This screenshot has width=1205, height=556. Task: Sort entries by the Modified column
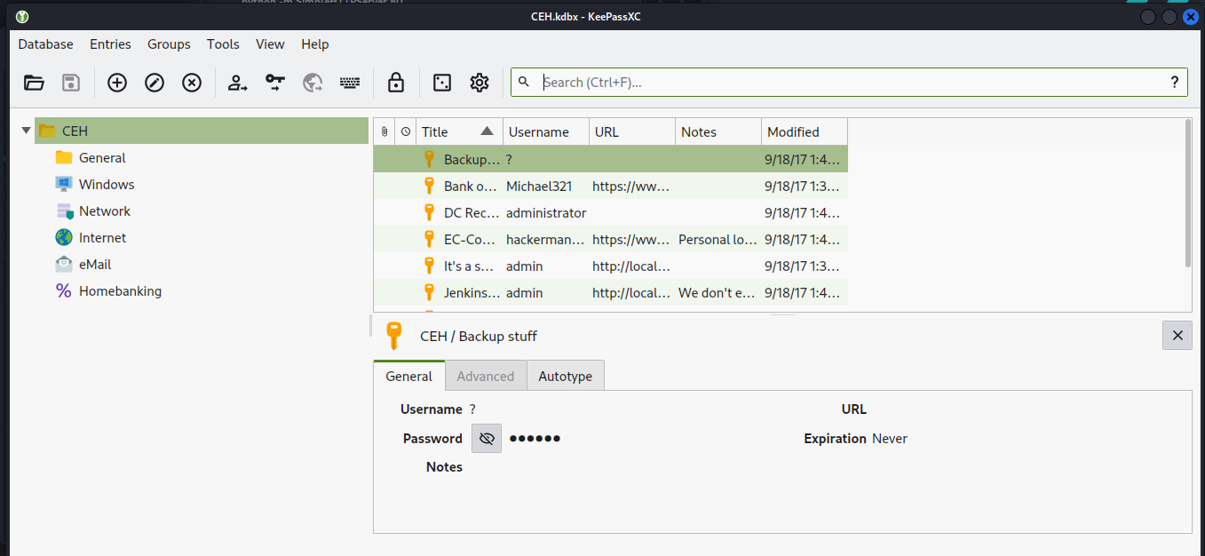805,131
